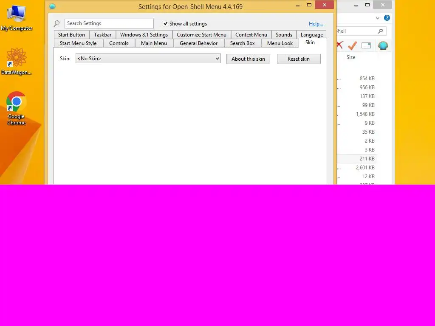
Task: Open Search Box tab
Action: 242,43
